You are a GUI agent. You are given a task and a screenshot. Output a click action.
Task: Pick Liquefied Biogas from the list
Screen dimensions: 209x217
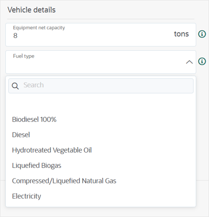coord(101,165)
